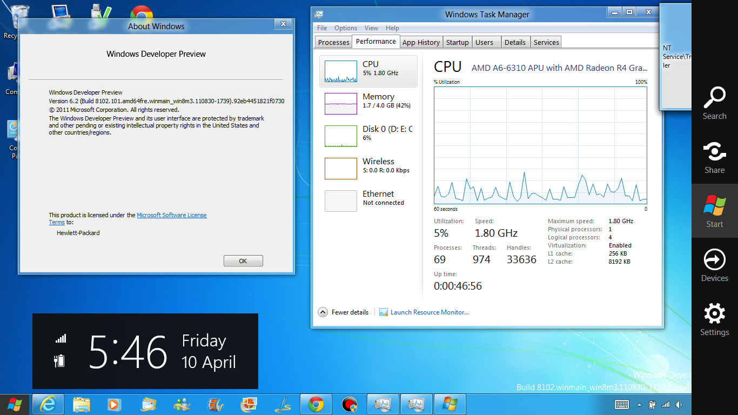This screenshot has height=415, width=738.
Task: Click the Hewlett-Packard licensee text
Action: coord(78,233)
